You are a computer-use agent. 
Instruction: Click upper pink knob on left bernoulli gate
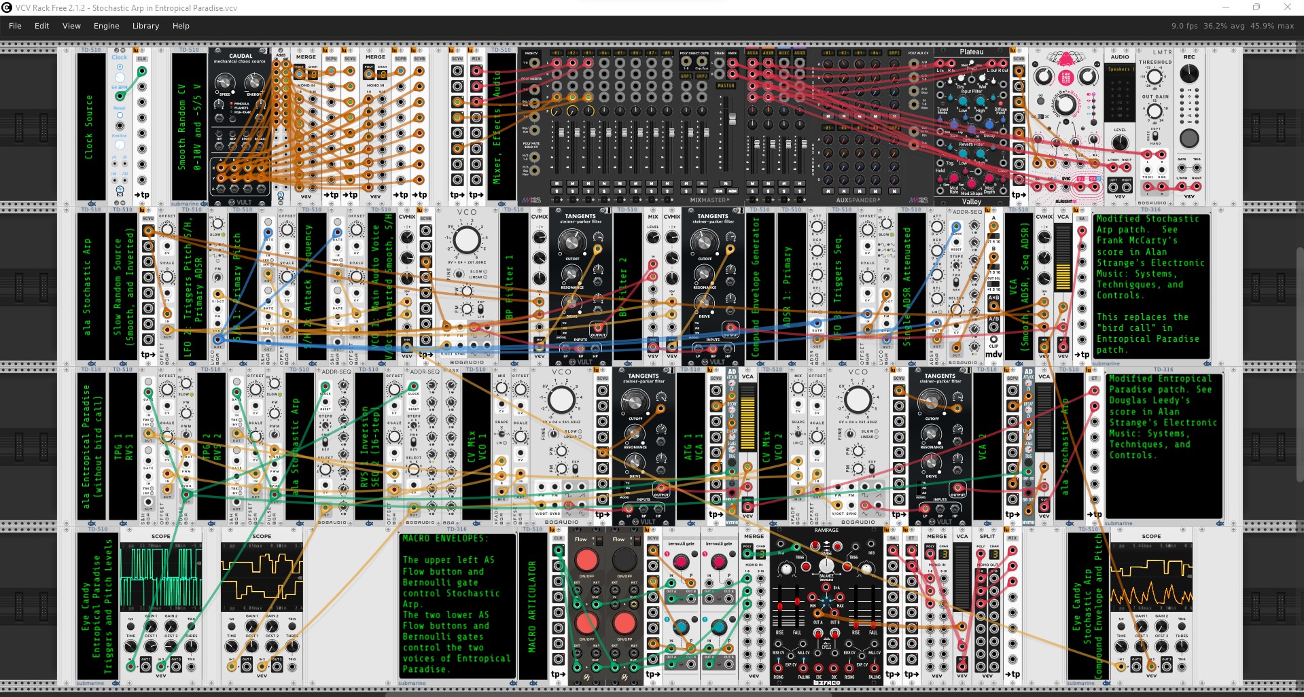coord(681,562)
